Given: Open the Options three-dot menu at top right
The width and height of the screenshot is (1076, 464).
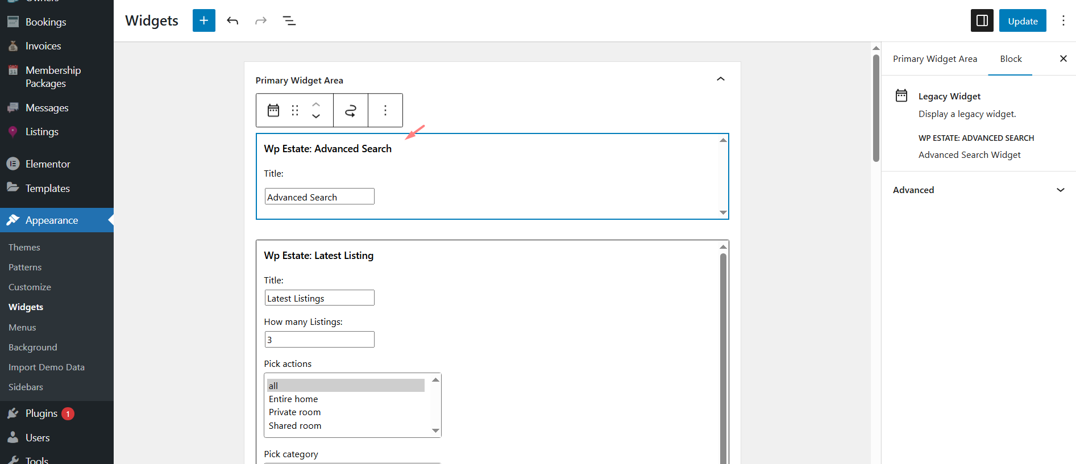Looking at the screenshot, I should point(1063,21).
